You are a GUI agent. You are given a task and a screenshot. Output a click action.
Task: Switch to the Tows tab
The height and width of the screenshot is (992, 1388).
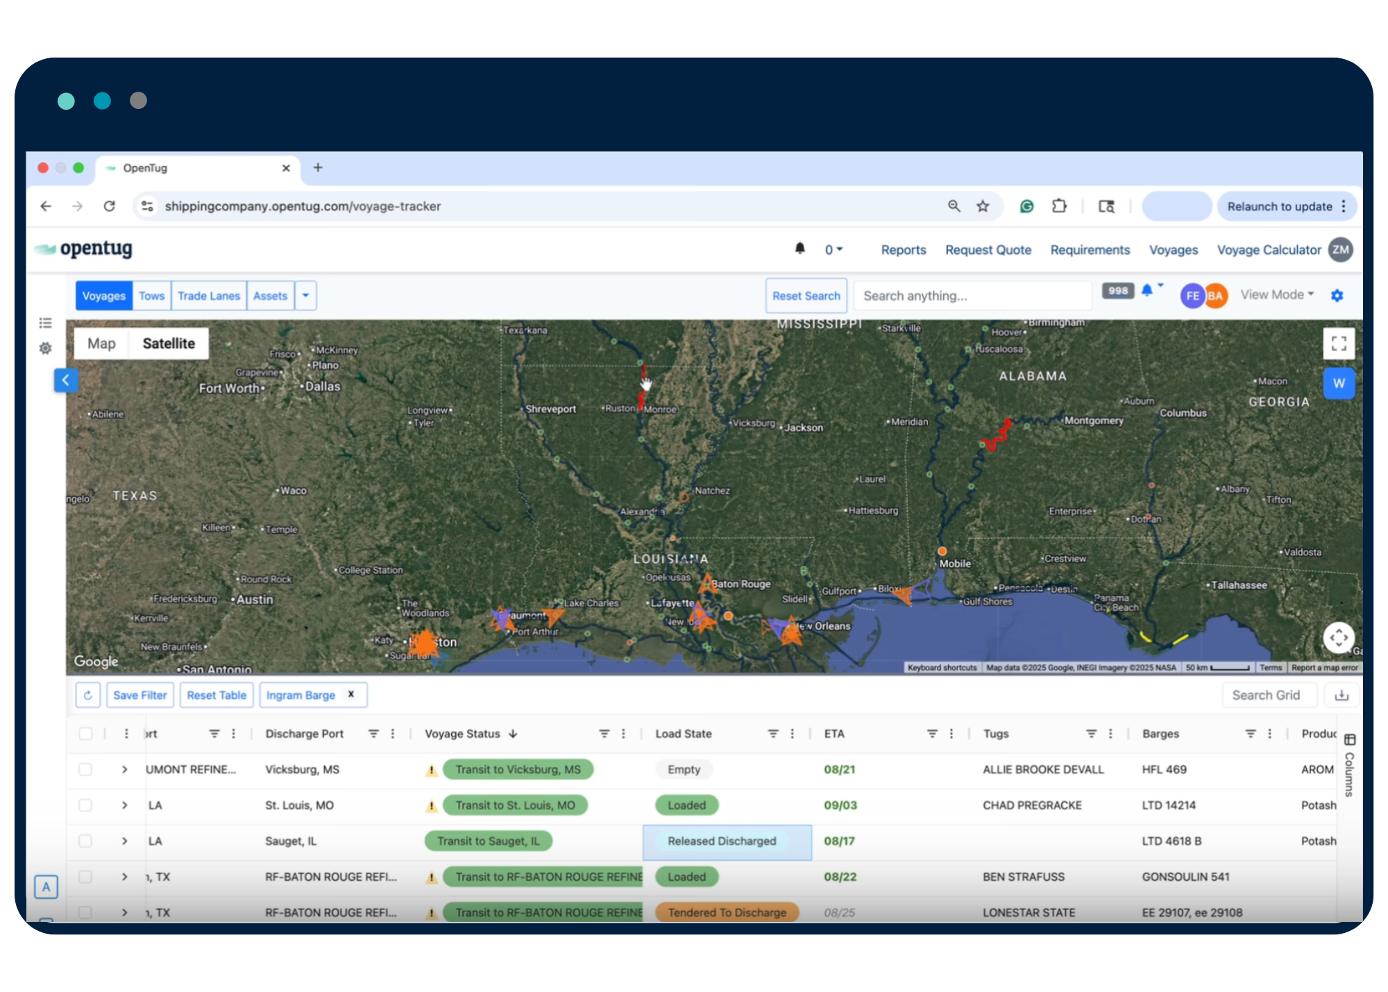(151, 296)
